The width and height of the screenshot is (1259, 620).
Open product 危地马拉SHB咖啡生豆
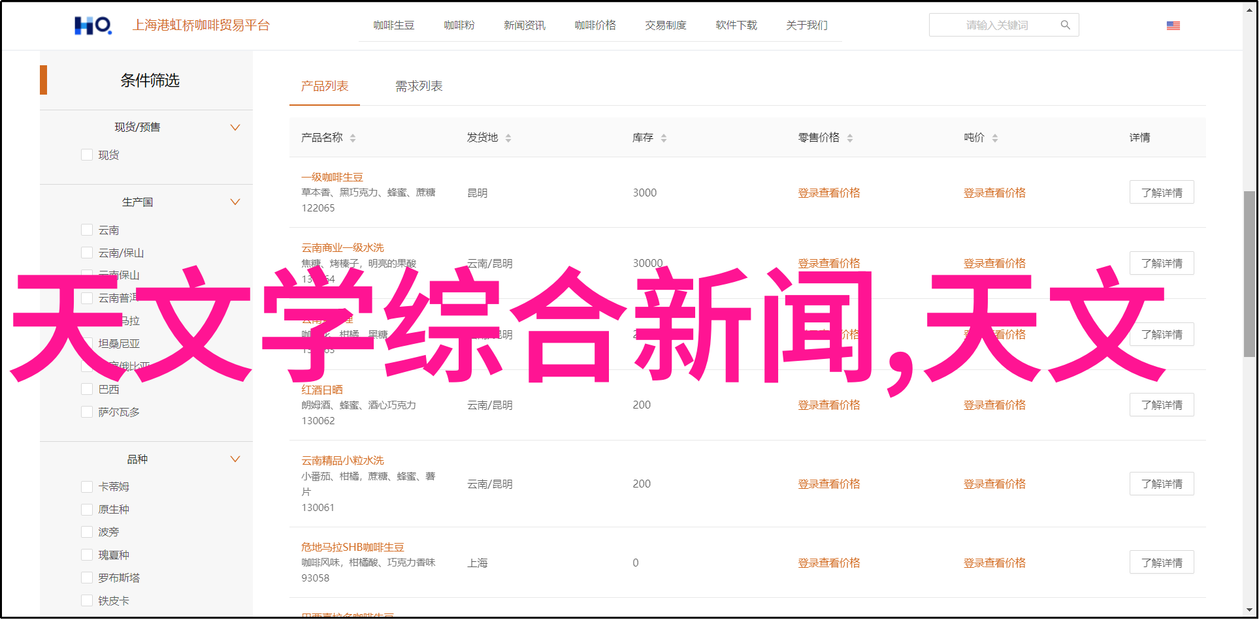click(x=353, y=547)
